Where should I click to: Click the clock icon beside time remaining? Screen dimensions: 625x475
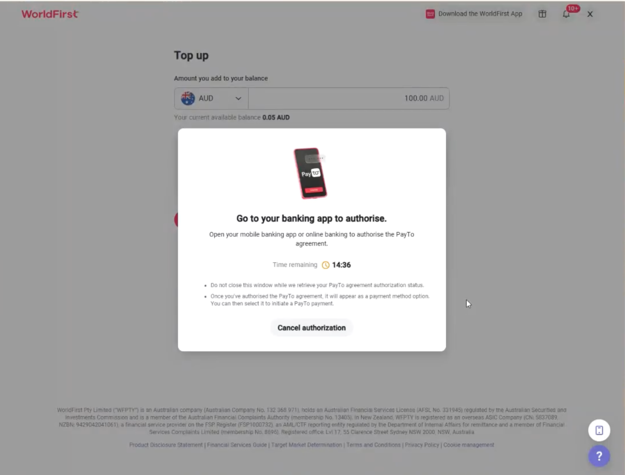pyautogui.click(x=326, y=265)
